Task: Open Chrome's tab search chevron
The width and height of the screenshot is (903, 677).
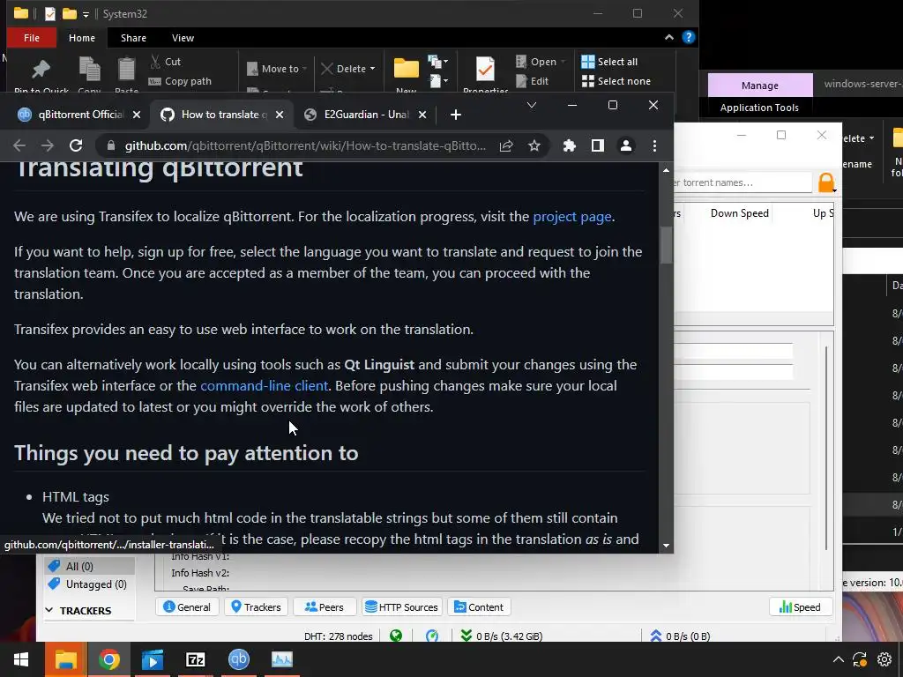Action: 532,106
